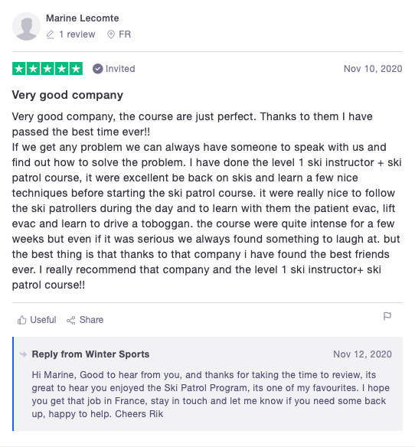This screenshot has width=415, height=447.
Task: Open Marine Lecomte's reviewer profile name
Action: (x=83, y=18)
